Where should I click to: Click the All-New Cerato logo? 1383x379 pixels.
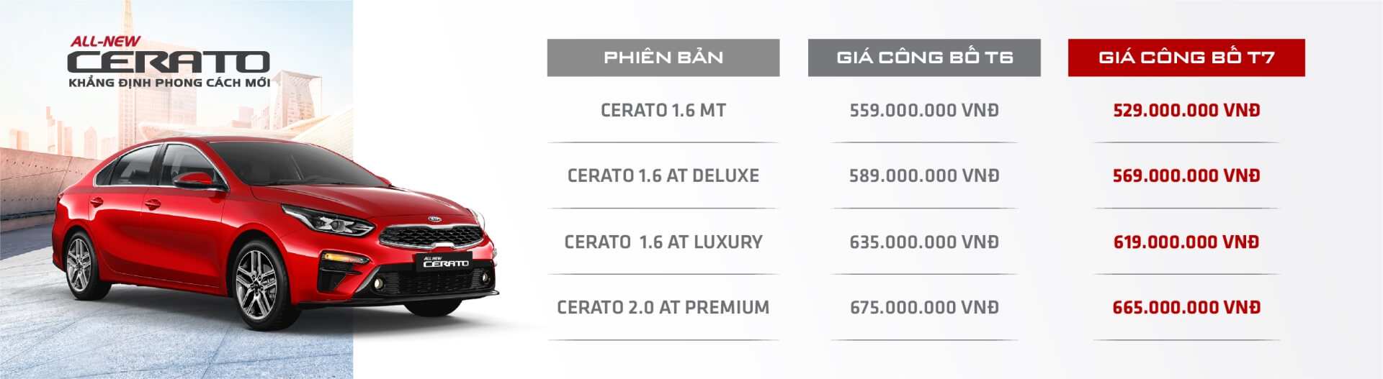(169, 56)
